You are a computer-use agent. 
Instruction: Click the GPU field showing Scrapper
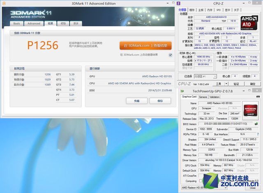pos(206,108)
